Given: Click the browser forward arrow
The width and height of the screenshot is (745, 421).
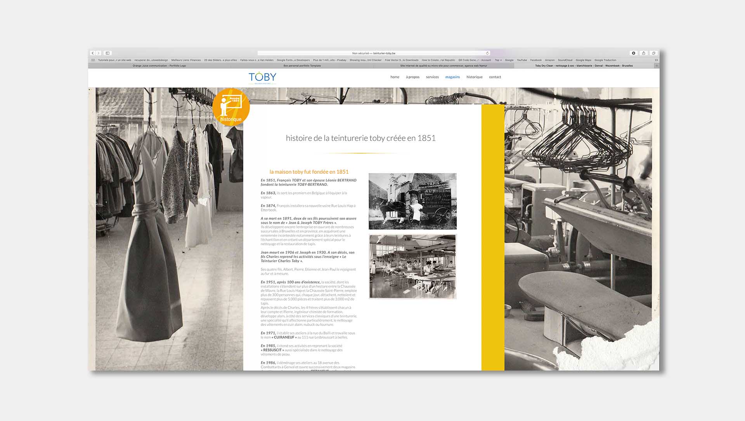Looking at the screenshot, I should coord(99,53).
